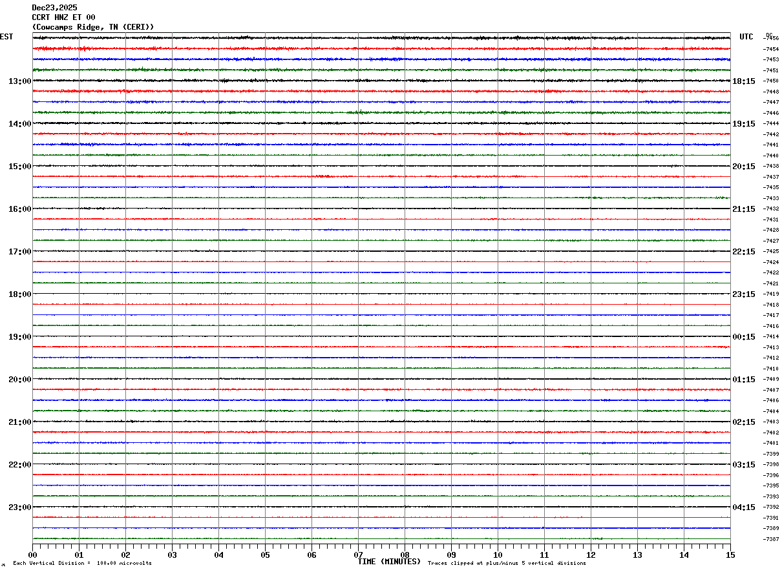Select the 20:00 EST time label
The width and height of the screenshot is (782, 572).
[x=19, y=380]
